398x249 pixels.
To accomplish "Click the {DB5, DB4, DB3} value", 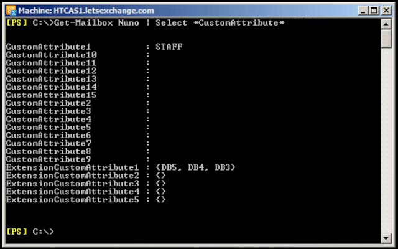I will (196, 167).
